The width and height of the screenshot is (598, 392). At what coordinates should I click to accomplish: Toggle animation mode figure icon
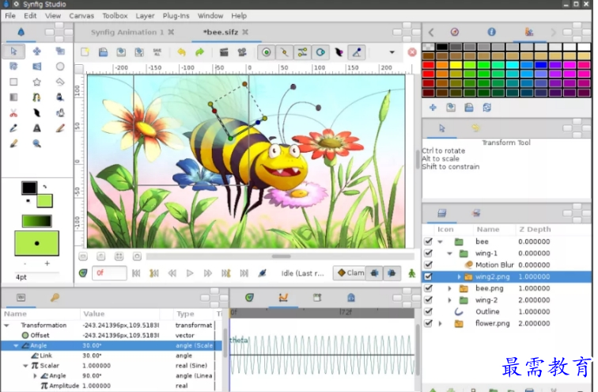point(411,273)
